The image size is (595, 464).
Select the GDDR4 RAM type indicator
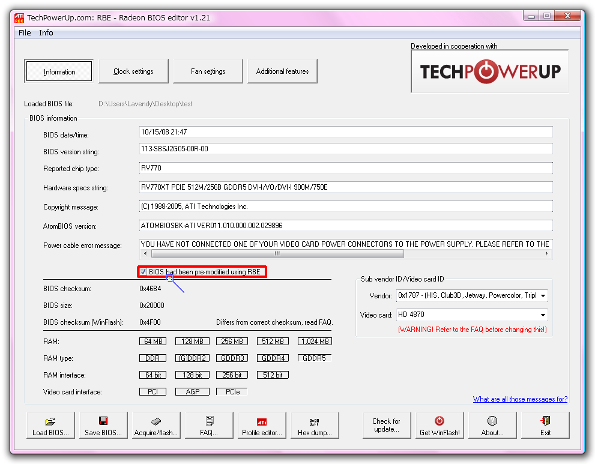[273, 358]
